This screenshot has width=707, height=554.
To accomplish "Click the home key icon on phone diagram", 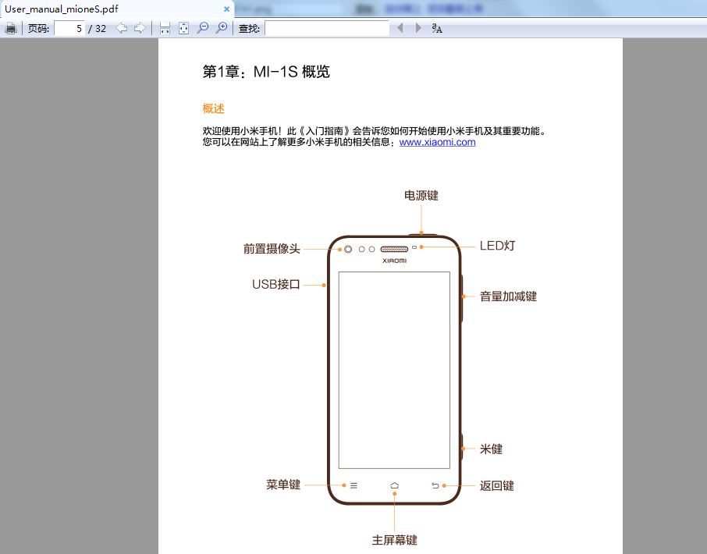I will coord(395,485).
